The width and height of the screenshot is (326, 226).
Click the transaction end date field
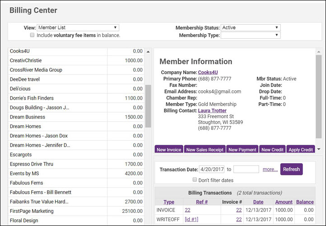point(246,169)
